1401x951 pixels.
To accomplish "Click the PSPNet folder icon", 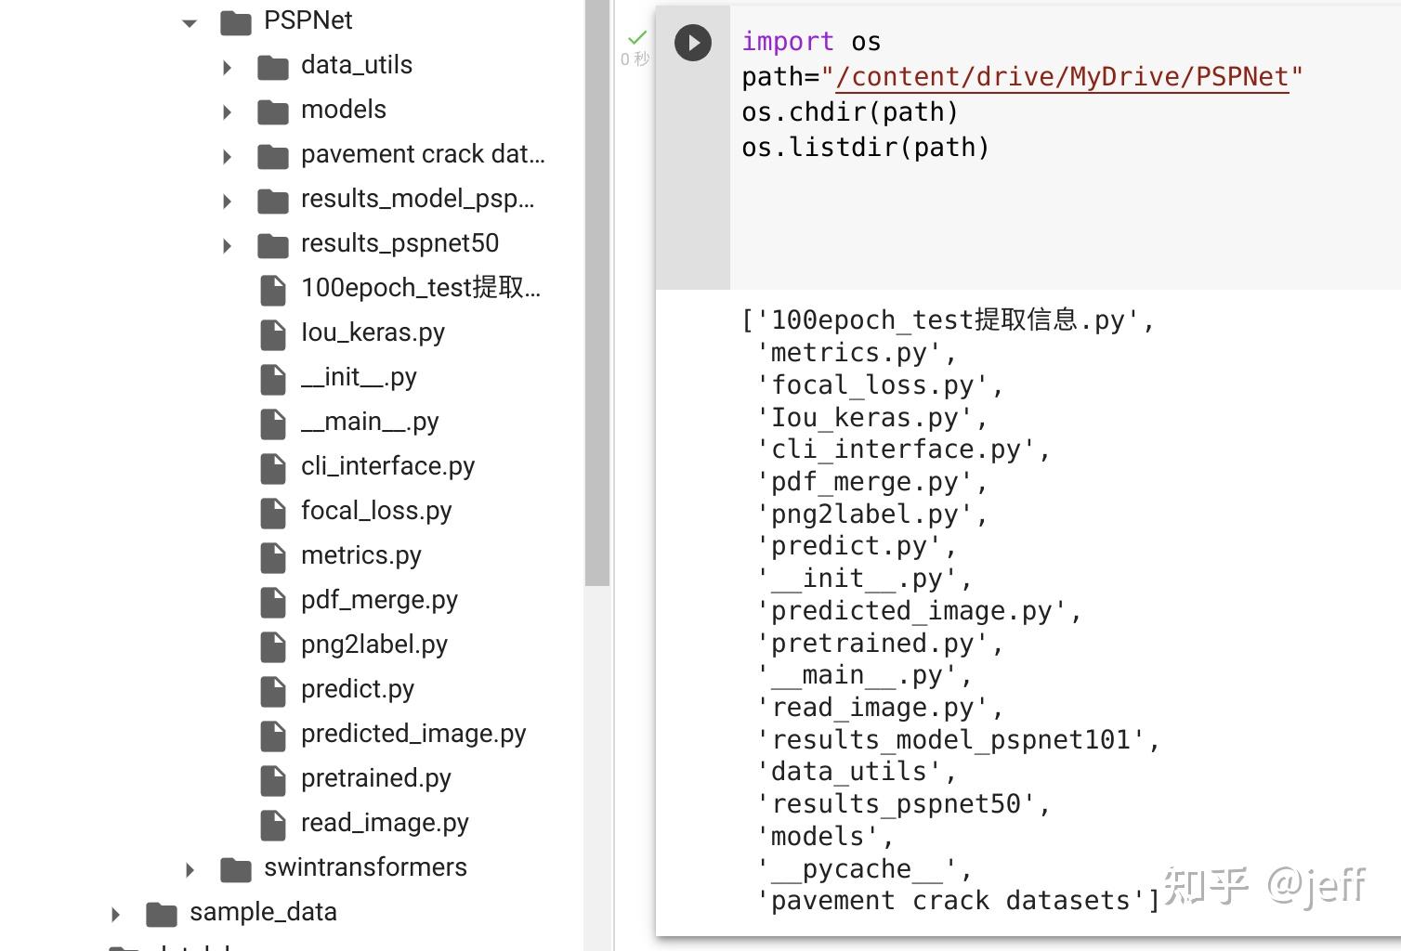I will 236,22.
